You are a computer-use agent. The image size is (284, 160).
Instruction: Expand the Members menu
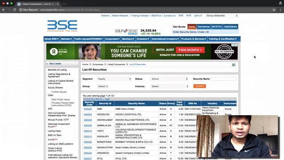(128, 39)
